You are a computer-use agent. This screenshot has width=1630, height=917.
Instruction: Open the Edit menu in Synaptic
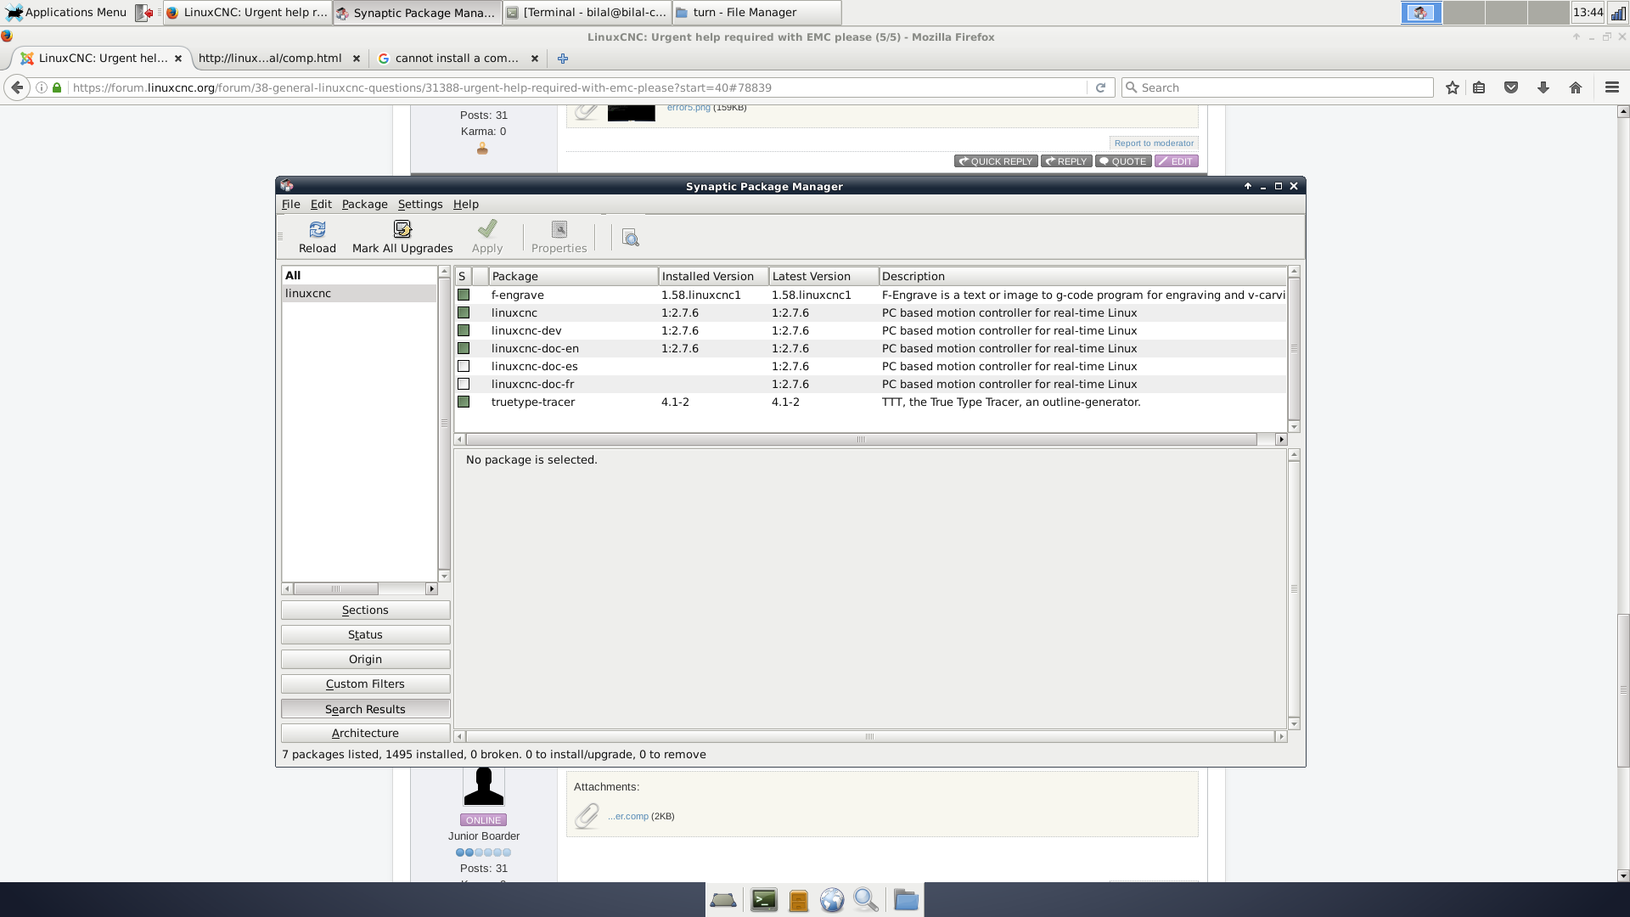(321, 204)
